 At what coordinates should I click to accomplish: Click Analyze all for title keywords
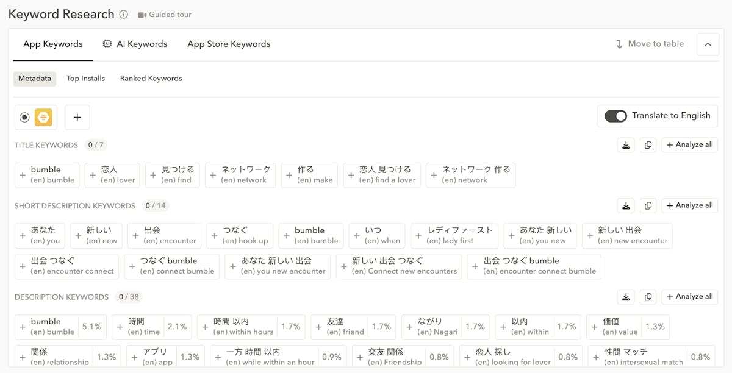pos(689,145)
